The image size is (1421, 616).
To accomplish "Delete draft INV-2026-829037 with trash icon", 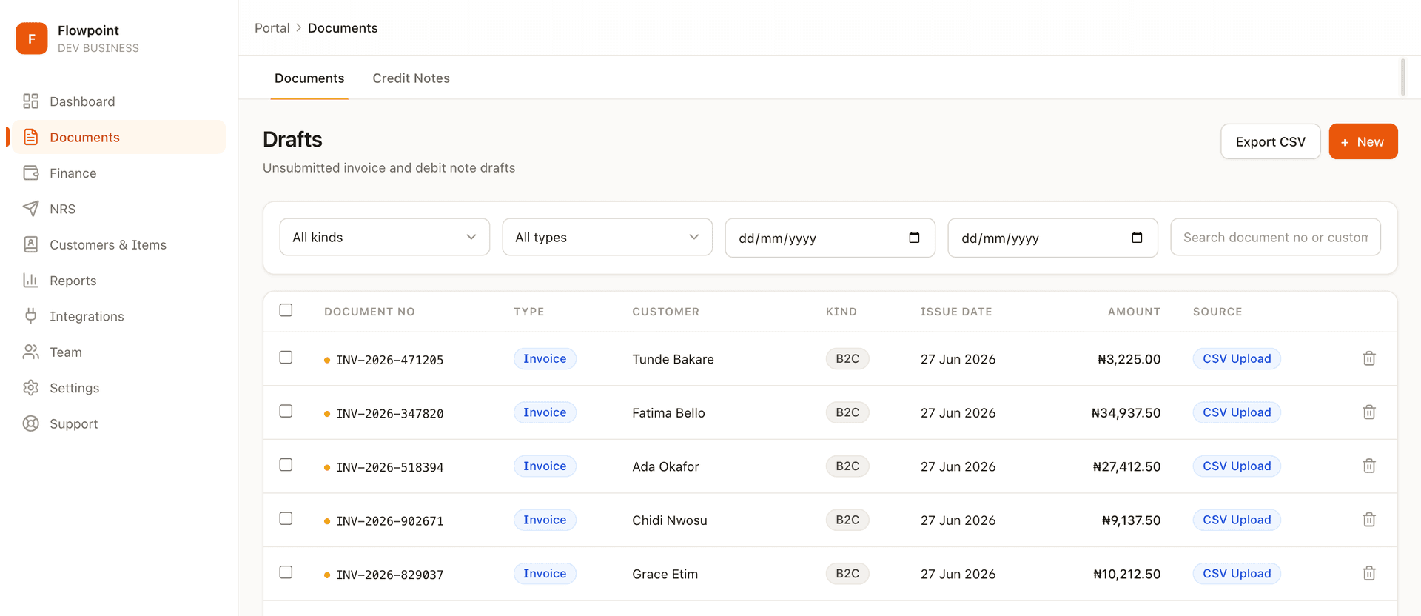I will (1369, 573).
